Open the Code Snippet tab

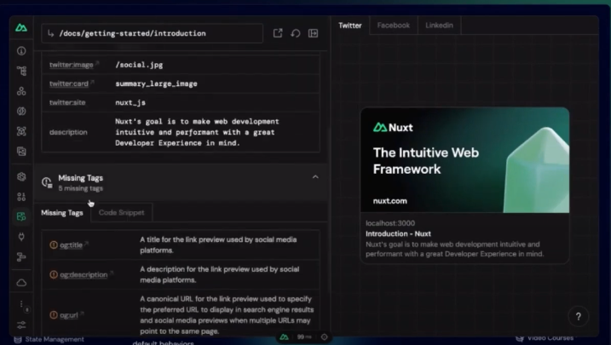[x=121, y=212]
